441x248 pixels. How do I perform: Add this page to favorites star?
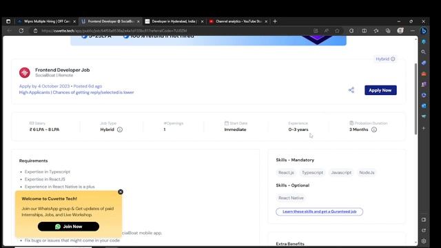click(x=337, y=30)
